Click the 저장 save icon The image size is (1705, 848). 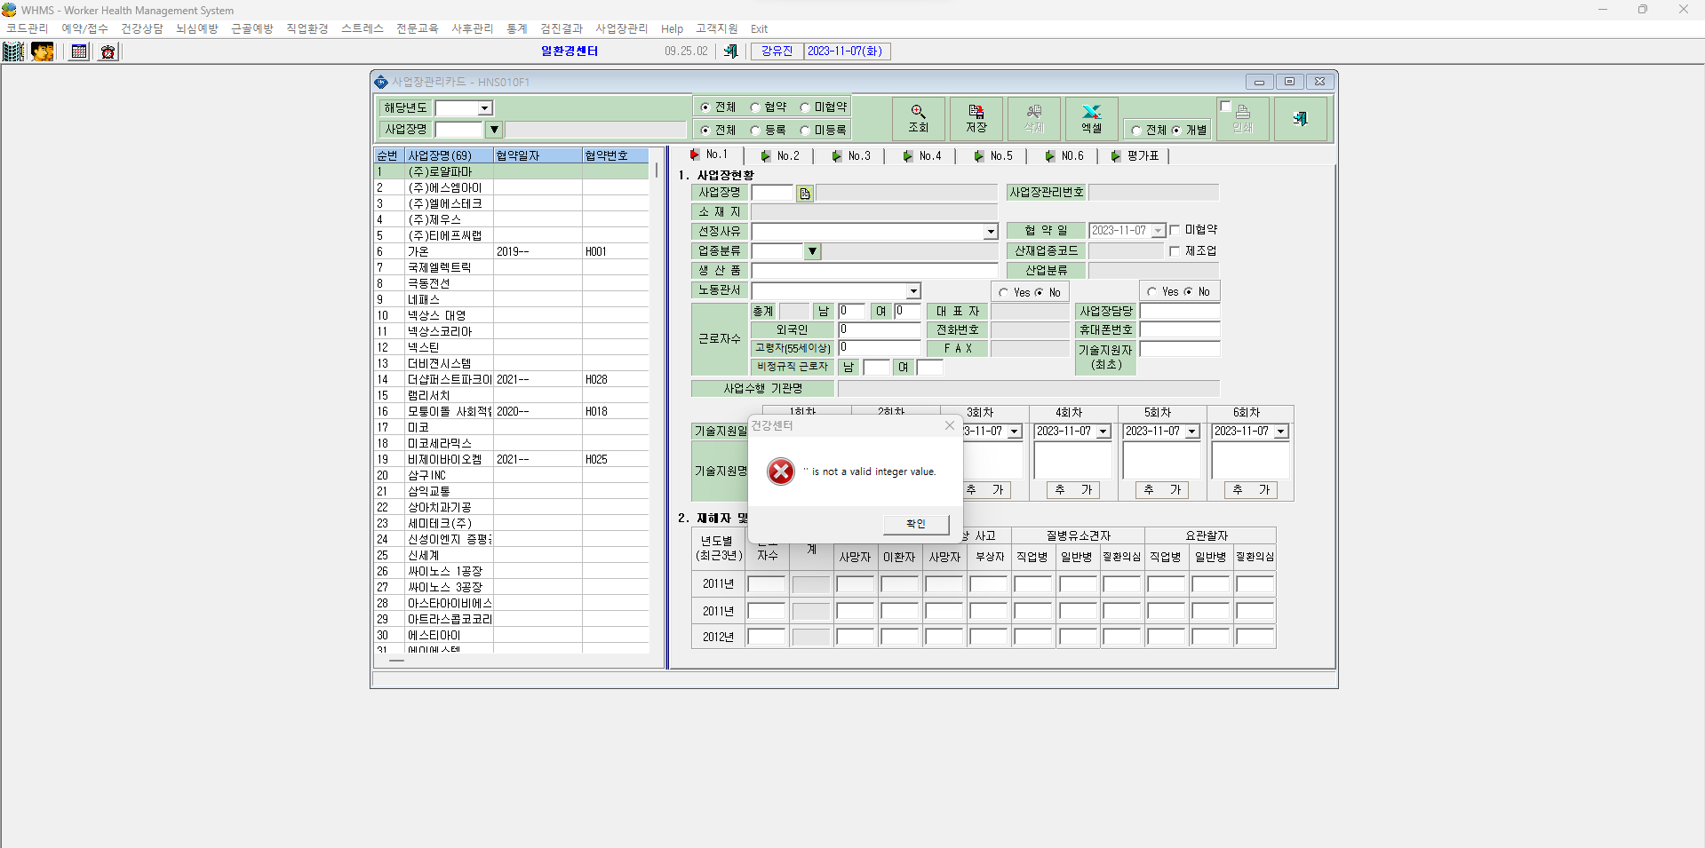click(x=976, y=119)
